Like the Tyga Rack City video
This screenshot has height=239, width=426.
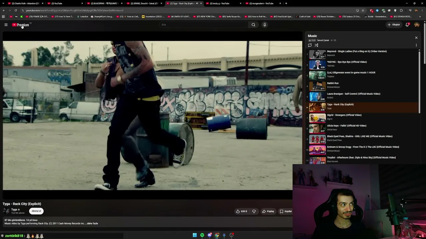(x=242, y=211)
